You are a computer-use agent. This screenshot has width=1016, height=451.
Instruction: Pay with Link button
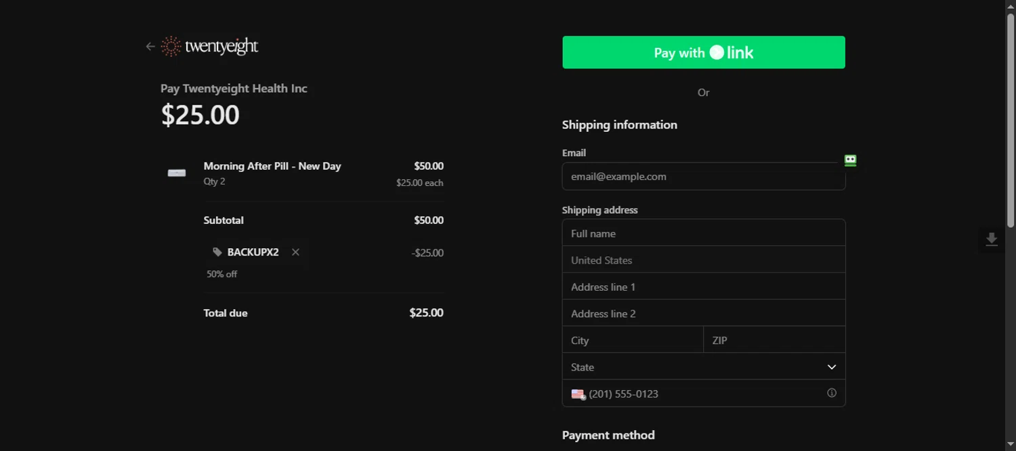tap(704, 53)
